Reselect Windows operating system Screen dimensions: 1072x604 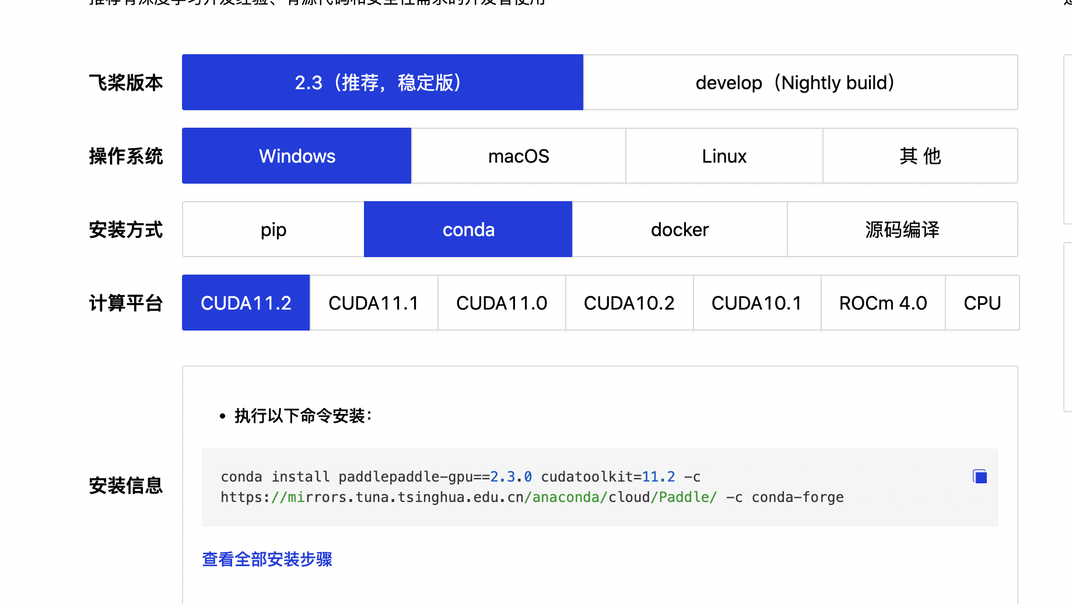[296, 156]
